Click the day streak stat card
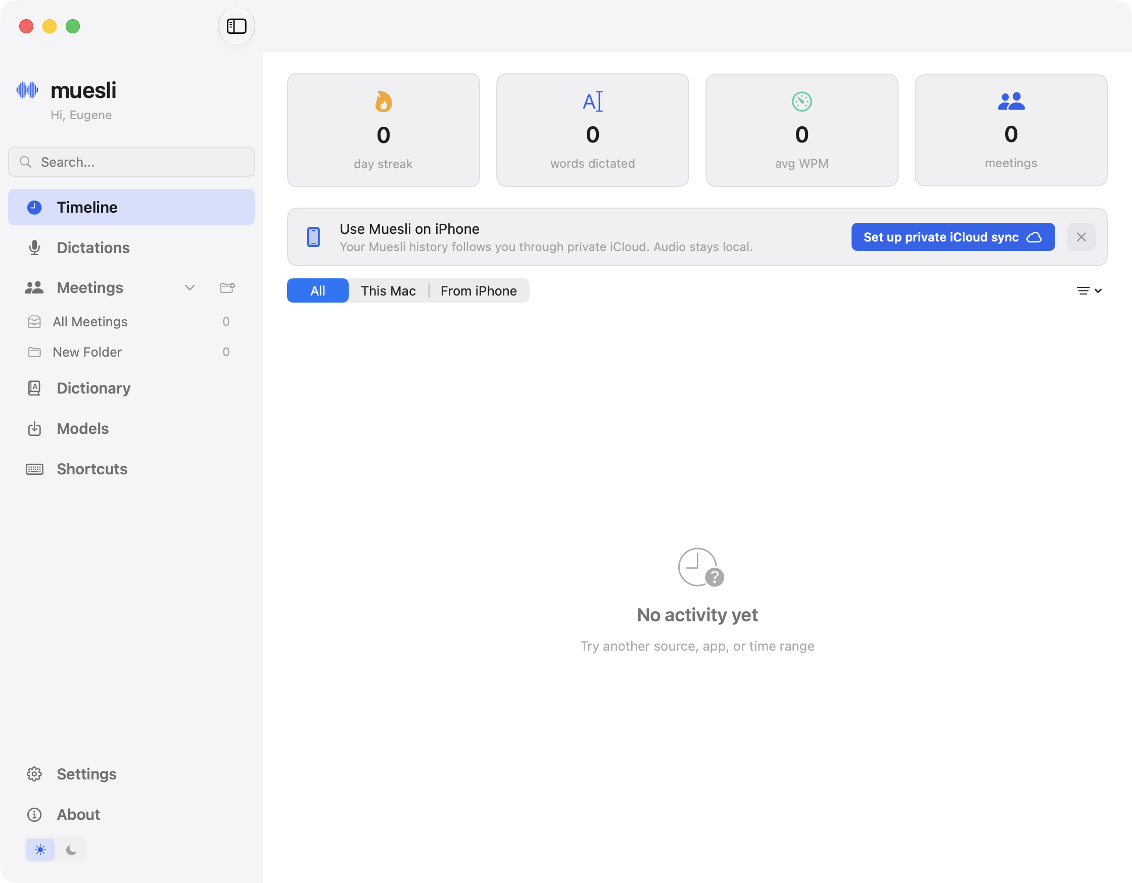This screenshot has width=1132, height=883. pos(384,130)
